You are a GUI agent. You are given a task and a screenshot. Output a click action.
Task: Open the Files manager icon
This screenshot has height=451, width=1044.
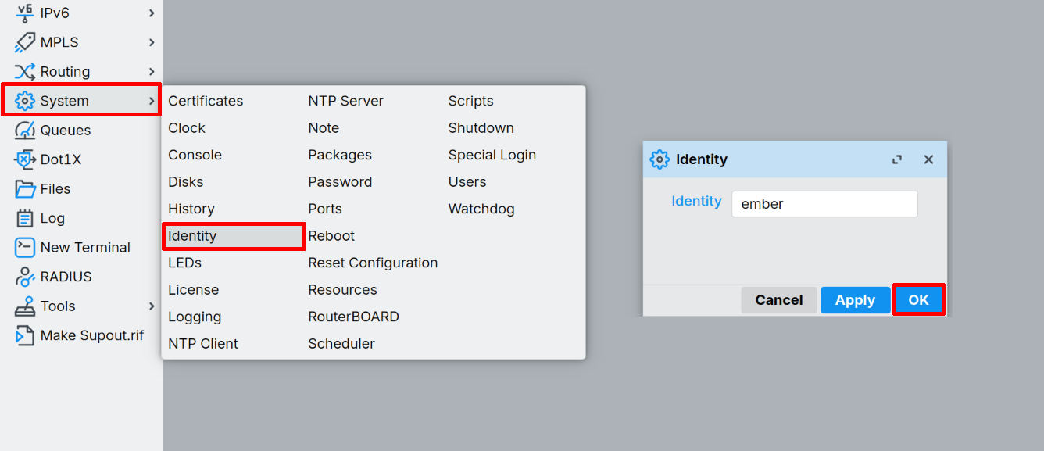pyautogui.click(x=23, y=188)
